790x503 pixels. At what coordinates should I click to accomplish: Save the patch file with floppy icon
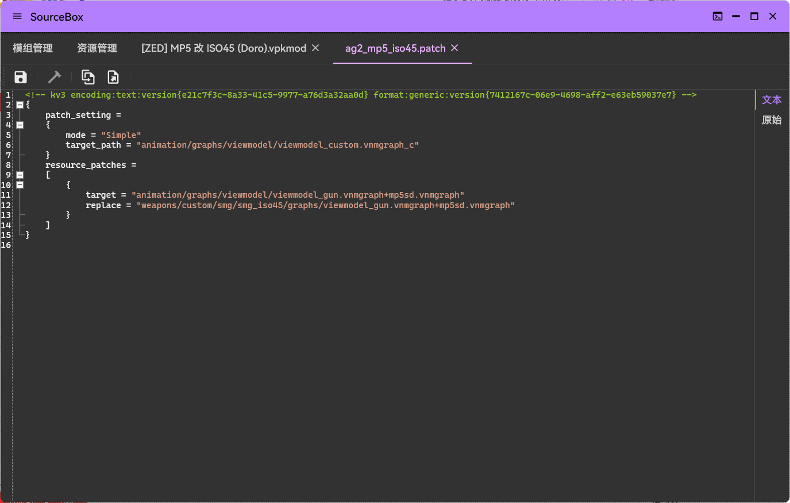pyautogui.click(x=21, y=77)
